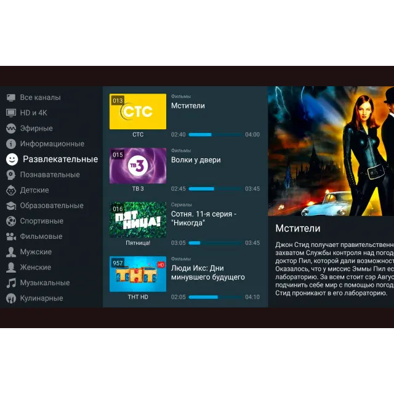Image resolution: width=394 pixels, height=394 pixels.
Task: Click the music note icon beside Музыкальные
Action: coord(11,283)
